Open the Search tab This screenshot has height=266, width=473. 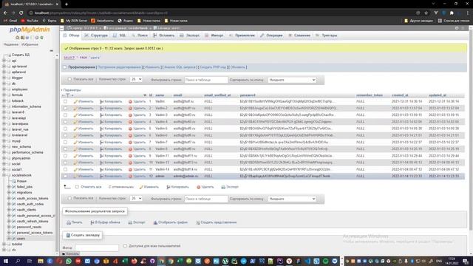140,35
